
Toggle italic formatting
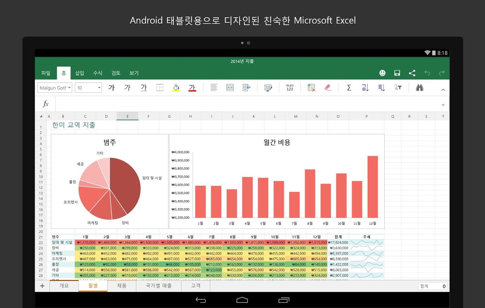[x=127, y=88]
